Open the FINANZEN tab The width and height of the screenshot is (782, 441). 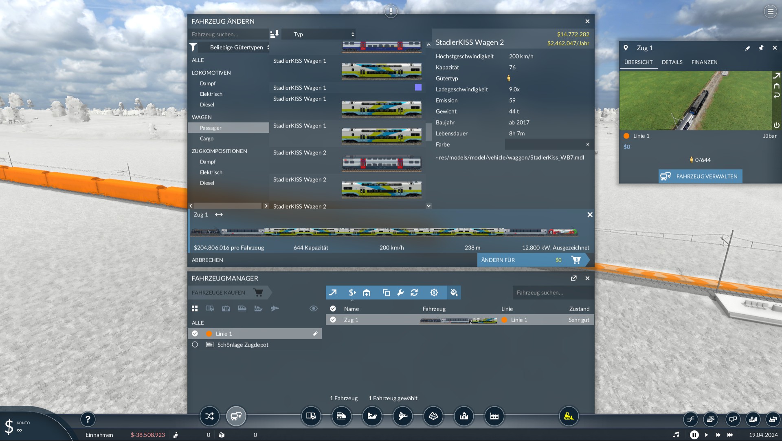click(x=704, y=62)
